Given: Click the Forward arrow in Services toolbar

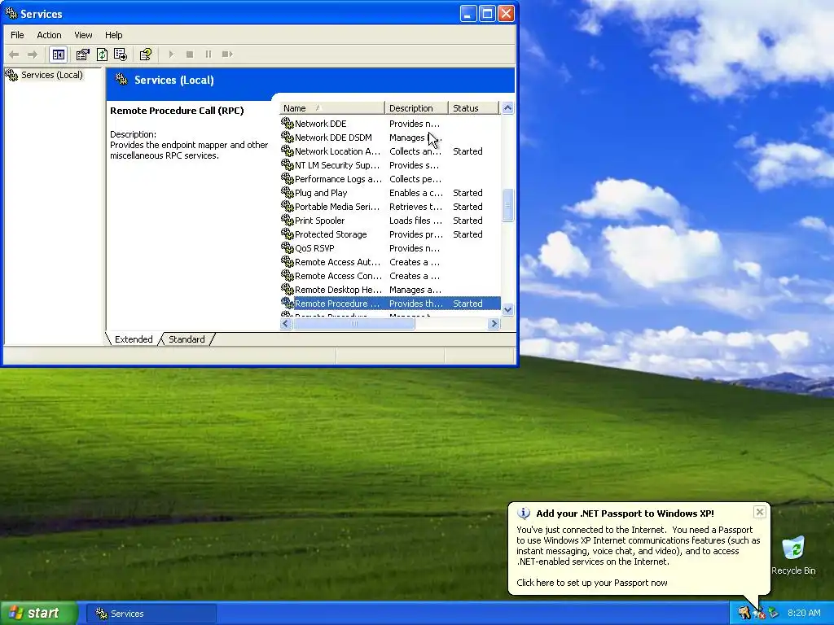Looking at the screenshot, I should (33, 55).
